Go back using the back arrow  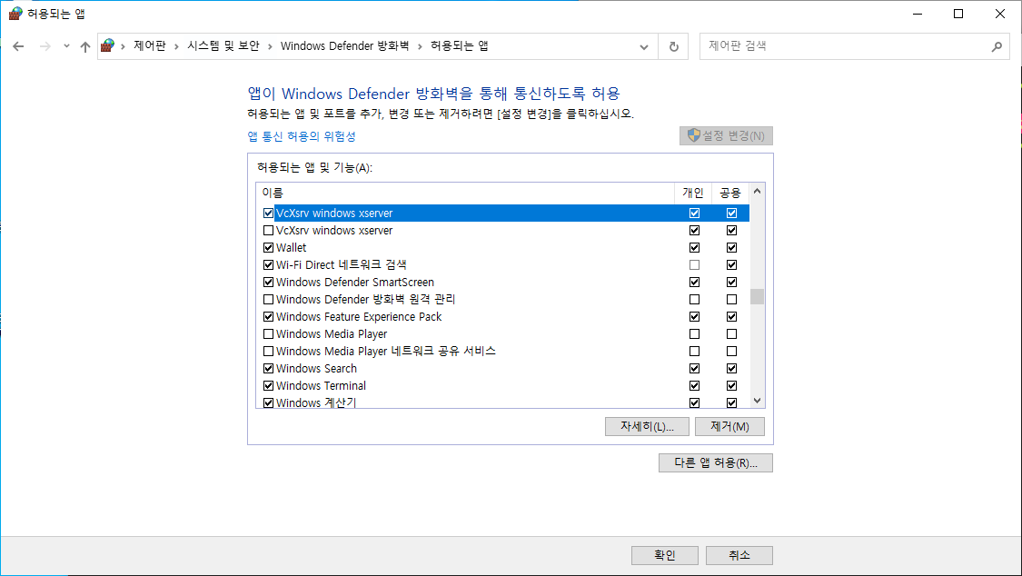coord(18,46)
